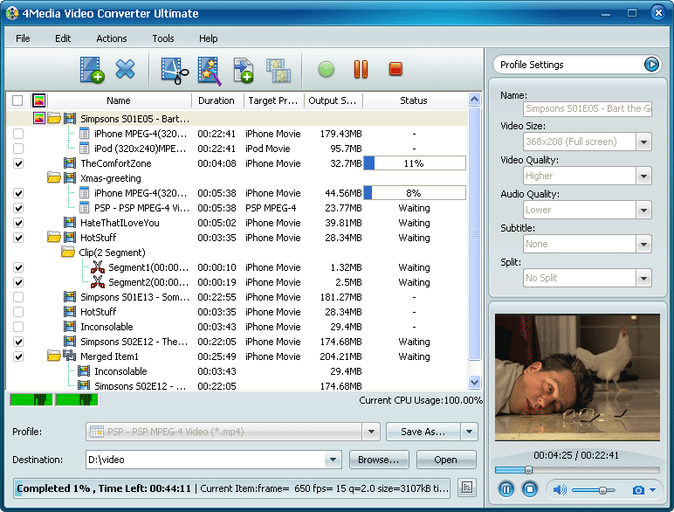Click the Browse... button
This screenshot has height=512, width=674.
click(379, 460)
